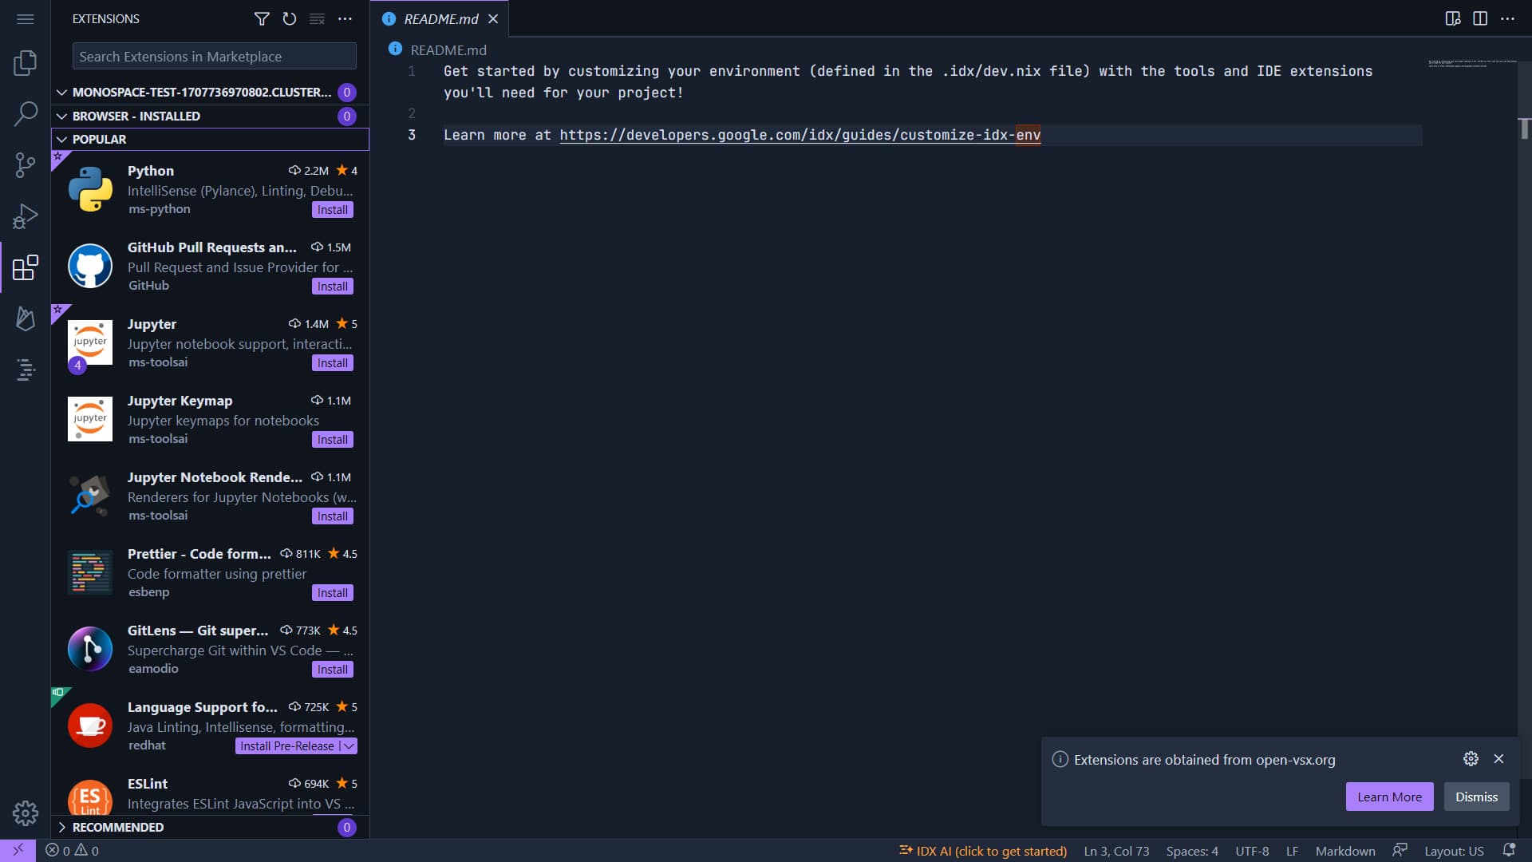1532x862 pixels.
Task: Change Spaces: 4 indentation setting
Action: click(x=1192, y=851)
